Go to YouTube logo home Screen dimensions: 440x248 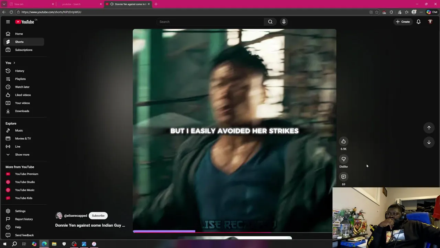(x=25, y=22)
